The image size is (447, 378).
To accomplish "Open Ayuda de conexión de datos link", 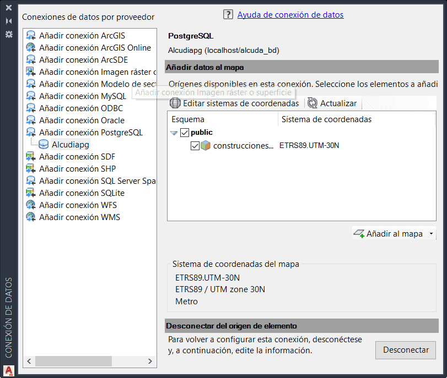I will coord(290,14).
